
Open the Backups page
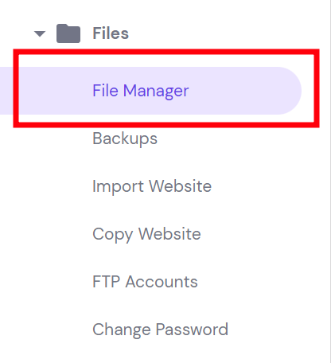pyautogui.click(x=125, y=139)
